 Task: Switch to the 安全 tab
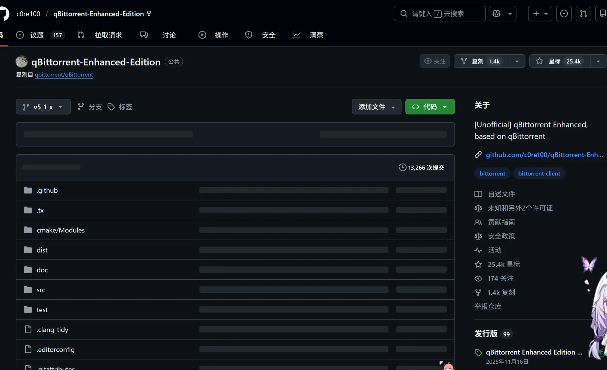coord(261,35)
